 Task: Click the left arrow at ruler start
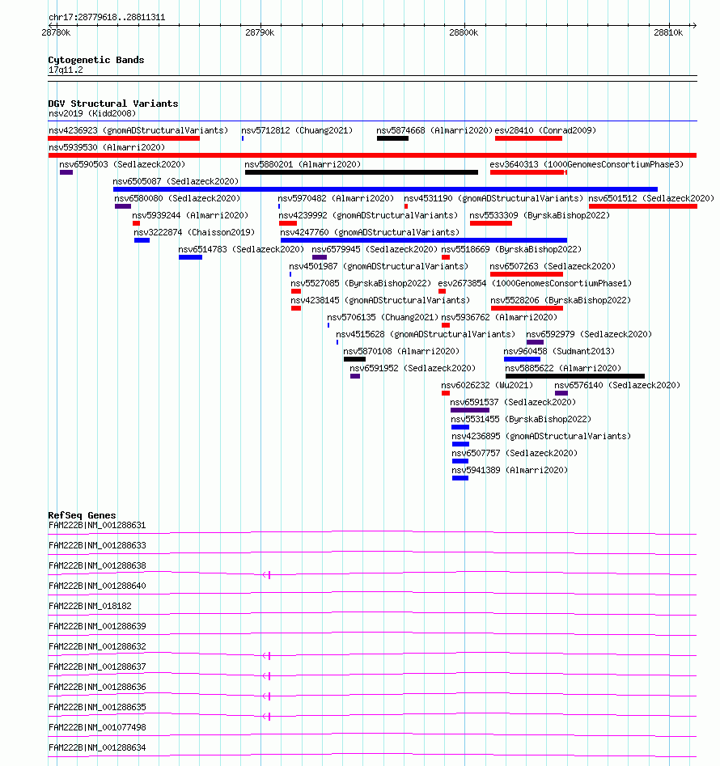click(x=52, y=25)
